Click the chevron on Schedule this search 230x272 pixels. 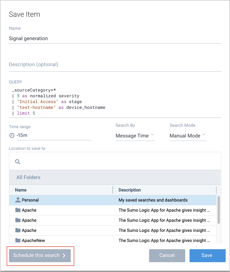click(x=64, y=256)
